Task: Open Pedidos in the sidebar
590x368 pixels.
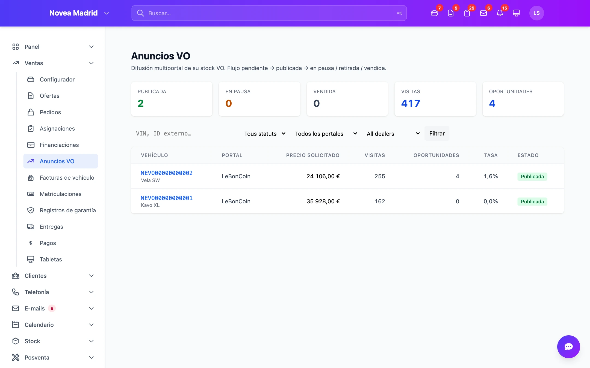Action: coord(61,112)
